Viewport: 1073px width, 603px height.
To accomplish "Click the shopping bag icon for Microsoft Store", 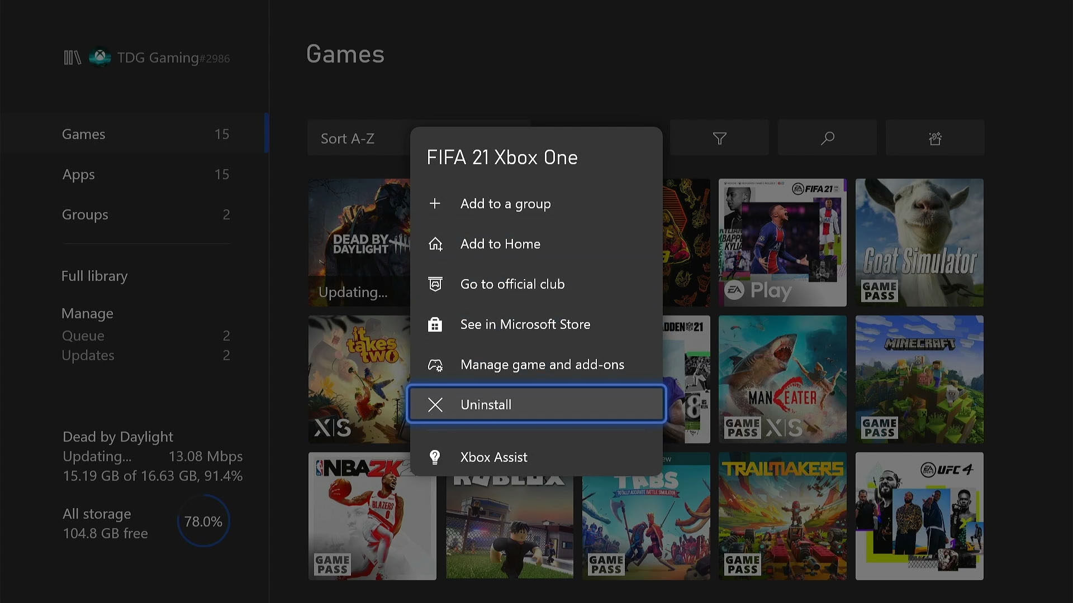I will tap(435, 324).
